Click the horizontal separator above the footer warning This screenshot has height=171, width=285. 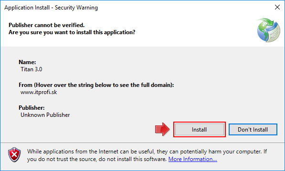pyautogui.click(x=142, y=142)
